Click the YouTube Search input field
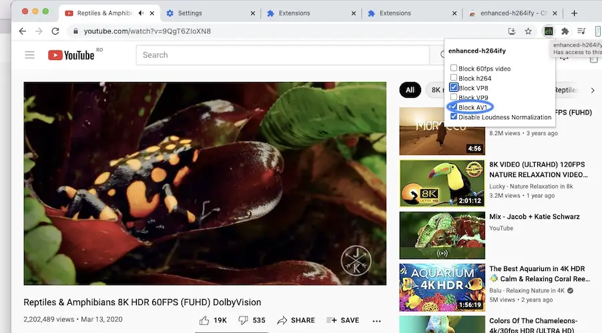This screenshot has height=333, width=602. tap(282, 55)
